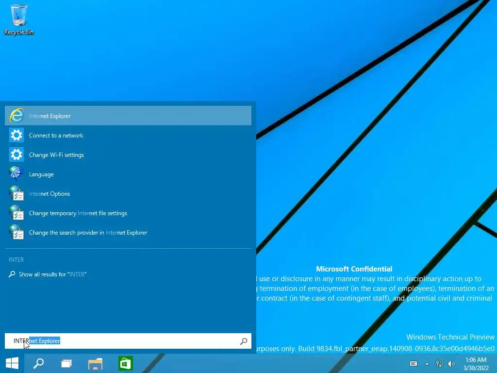
Task: Open the Recycle Bin desktop icon
Action: tap(19, 19)
